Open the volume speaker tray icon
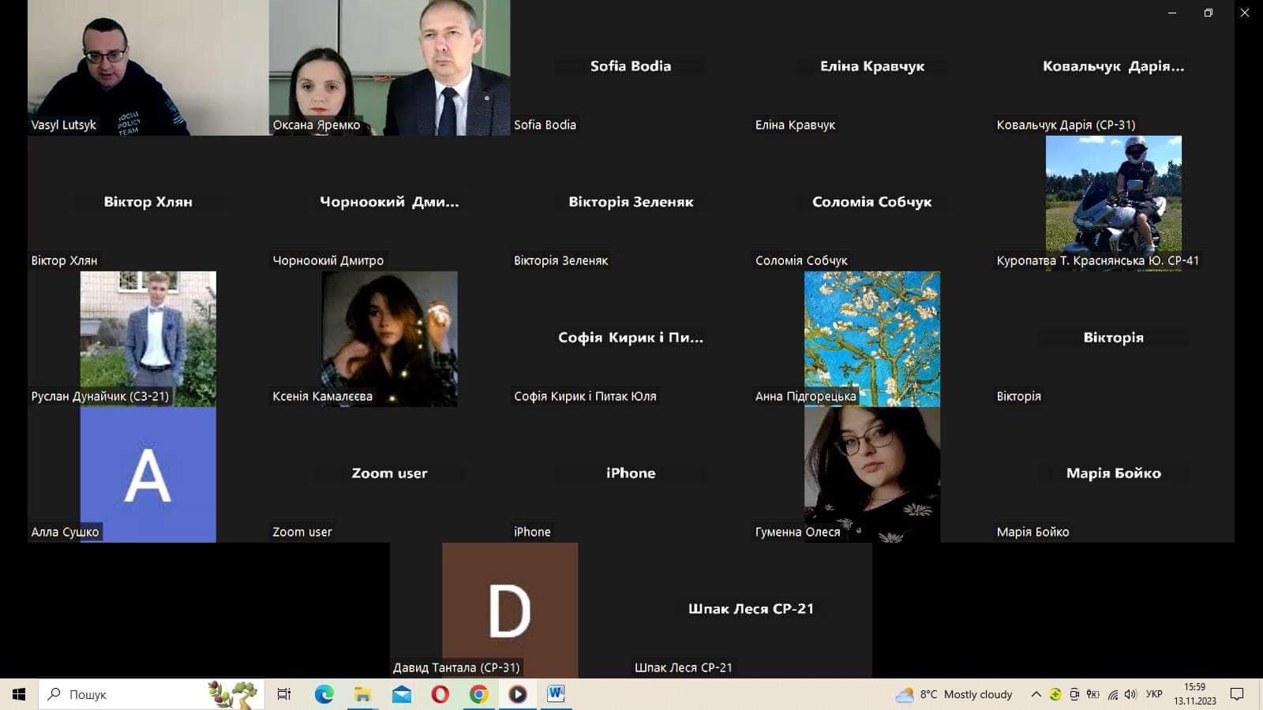The height and width of the screenshot is (710, 1263). [1130, 694]
